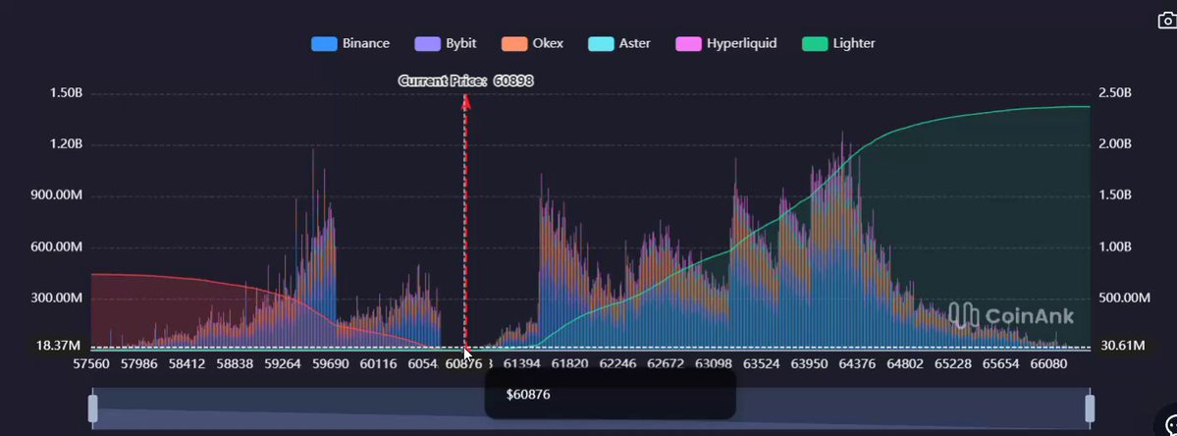Click the 30.61M right axis value
The height and width of the screenshot is (436, 1177).
tap(1123, 346)
